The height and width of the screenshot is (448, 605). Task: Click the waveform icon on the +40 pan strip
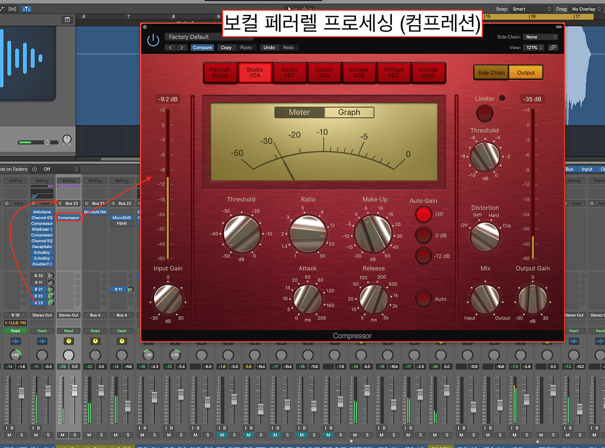click(x=16, y=341)
